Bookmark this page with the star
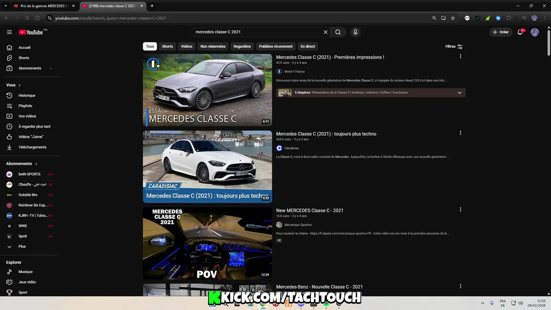The image size is (551, 310). point(453,18)
